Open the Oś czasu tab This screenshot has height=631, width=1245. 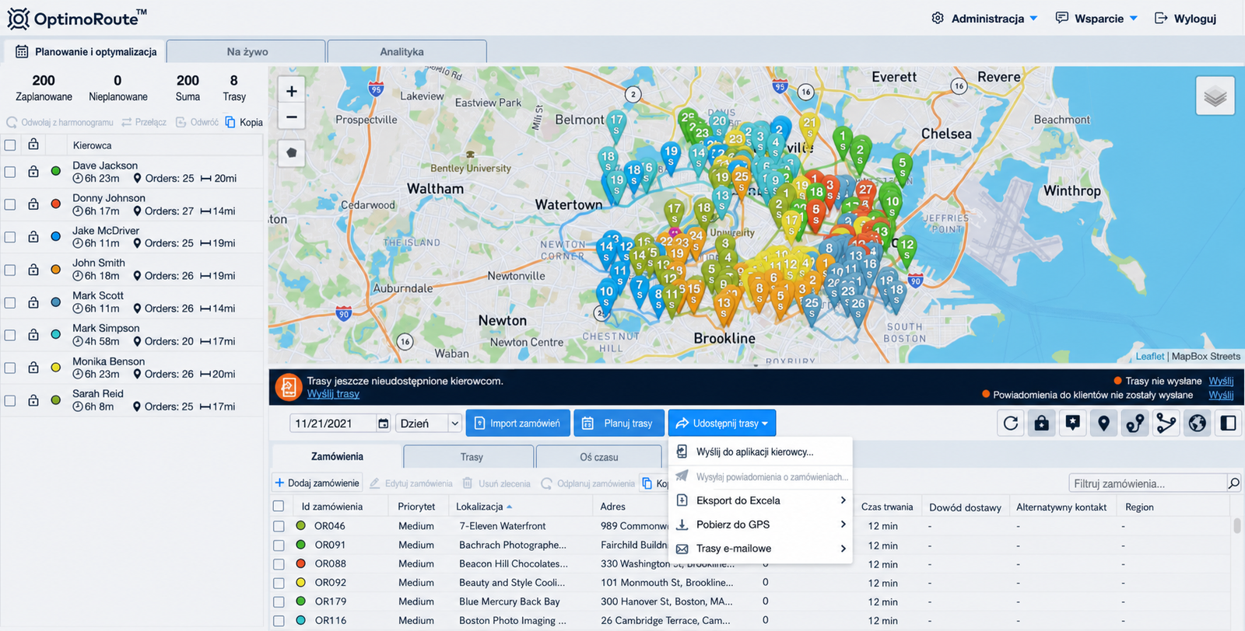tap(601, 457)
